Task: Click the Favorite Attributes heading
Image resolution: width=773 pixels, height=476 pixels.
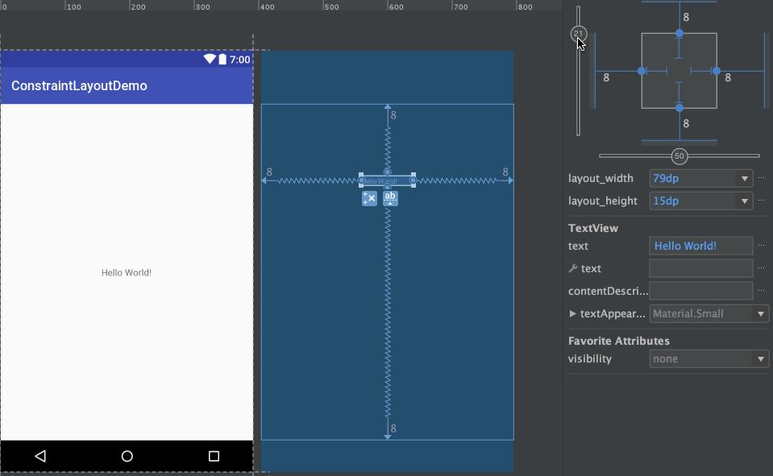Action: pyautogui.click(x=619, y=341)
